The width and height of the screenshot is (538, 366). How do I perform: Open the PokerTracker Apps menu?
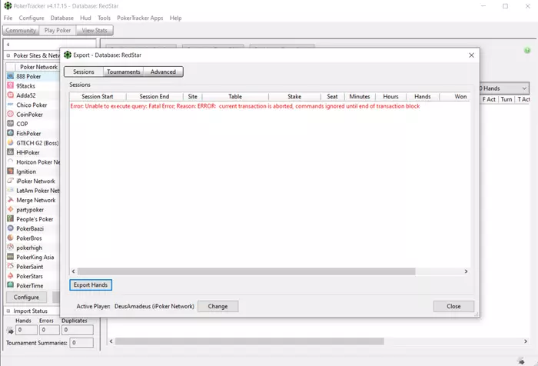click(x=140, y=18)
